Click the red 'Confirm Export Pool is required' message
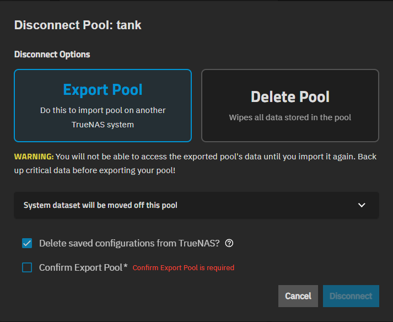This screenshot has width=393, height=322. 184,268
